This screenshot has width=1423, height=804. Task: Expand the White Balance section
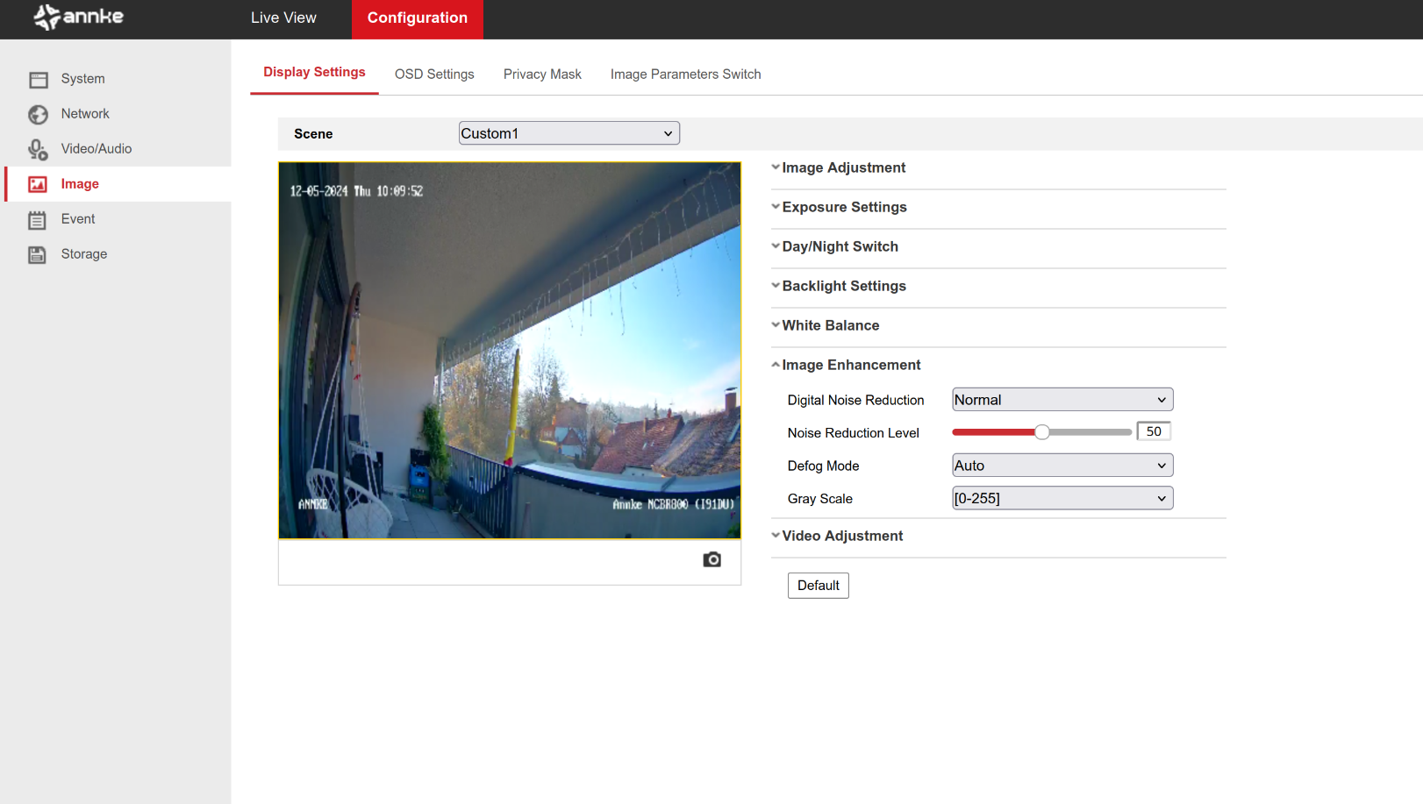point(830,326)
